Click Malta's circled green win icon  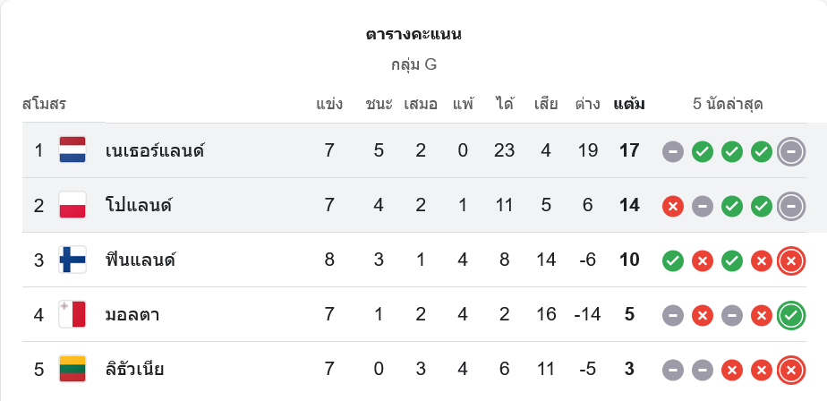pos(791,315)
